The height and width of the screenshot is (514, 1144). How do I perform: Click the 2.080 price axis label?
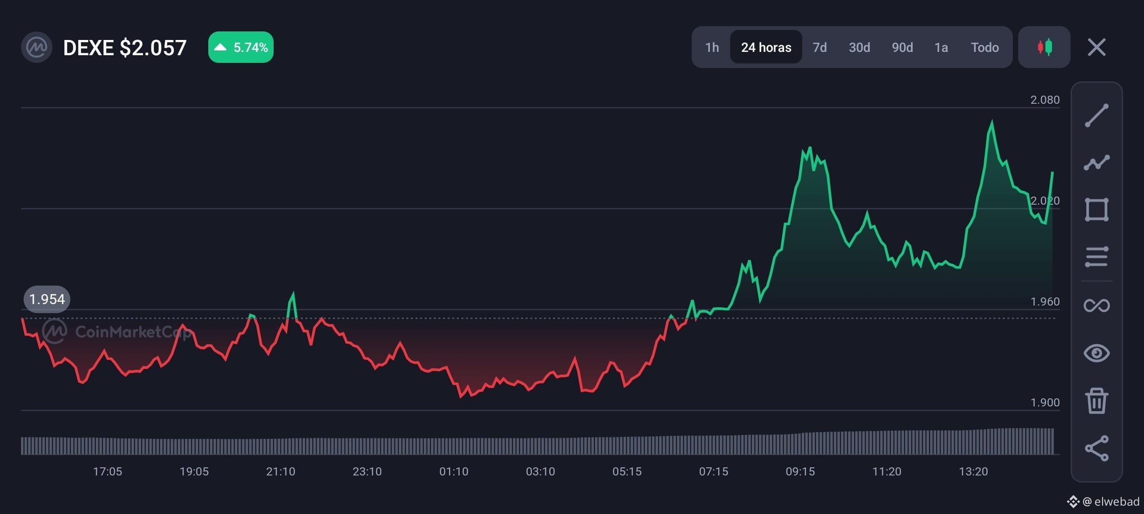coord(1045,100)
